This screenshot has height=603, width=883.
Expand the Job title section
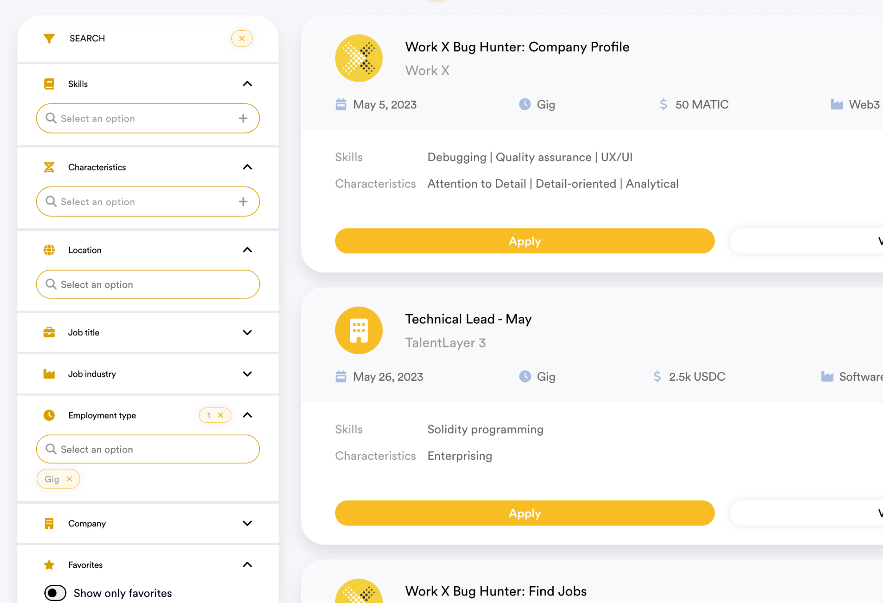tap(247, 332)
